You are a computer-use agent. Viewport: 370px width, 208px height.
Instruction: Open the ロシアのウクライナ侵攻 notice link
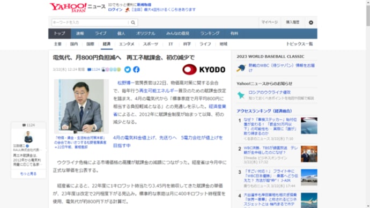pyautogui.click(x=269, y=92)
